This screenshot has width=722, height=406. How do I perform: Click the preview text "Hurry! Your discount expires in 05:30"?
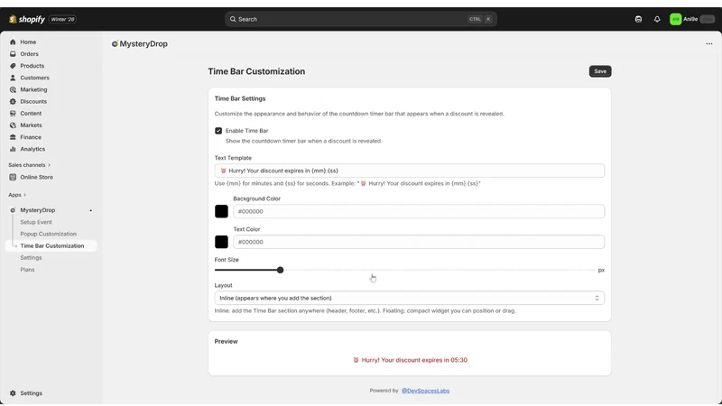(414, 360)
